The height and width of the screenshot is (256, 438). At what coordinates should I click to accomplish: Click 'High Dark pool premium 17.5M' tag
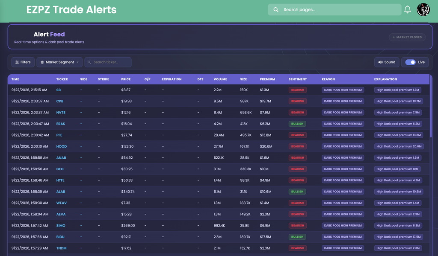pos(398,237)
